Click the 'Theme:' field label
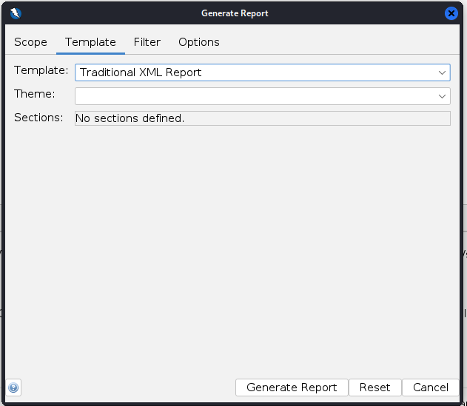 34,94
